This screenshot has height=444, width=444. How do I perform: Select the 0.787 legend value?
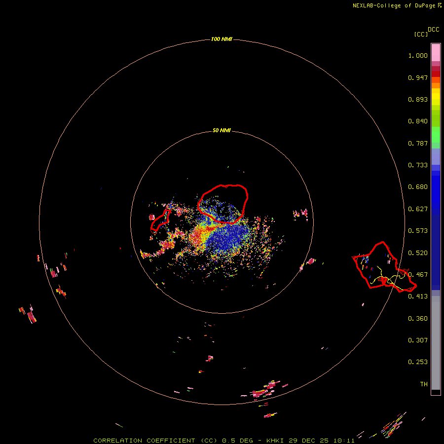[418, 143]
